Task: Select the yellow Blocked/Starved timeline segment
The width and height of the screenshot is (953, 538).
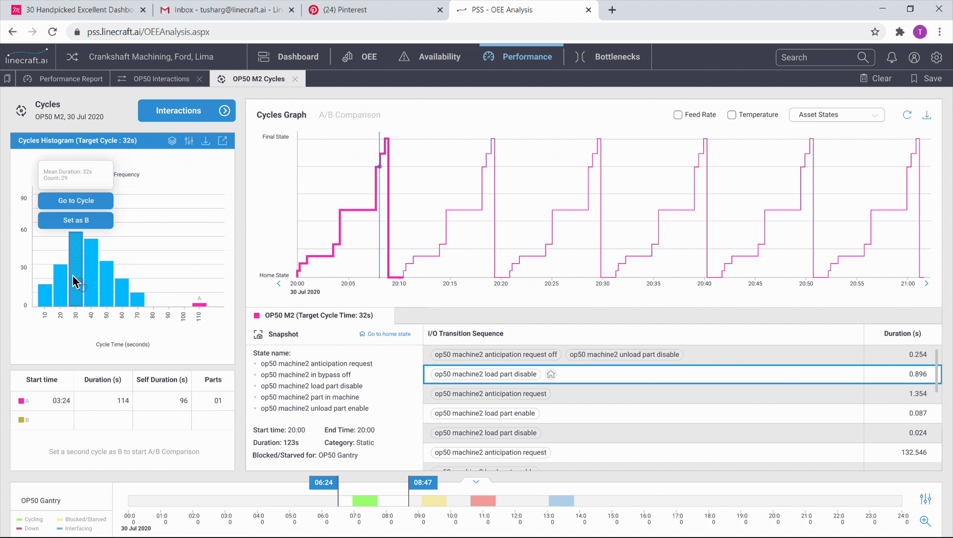Action: tap(434, 501)
